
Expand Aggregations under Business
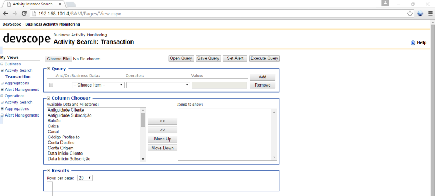coord(2,83)
